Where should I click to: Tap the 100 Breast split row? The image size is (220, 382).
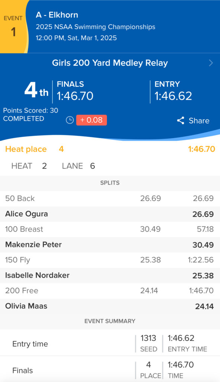pos(110,229)
